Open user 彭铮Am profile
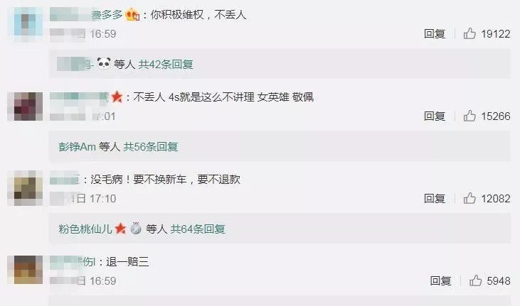 77,146
